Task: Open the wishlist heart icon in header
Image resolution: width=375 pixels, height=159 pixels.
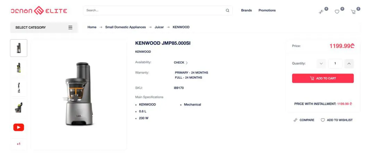Action: 337,12
